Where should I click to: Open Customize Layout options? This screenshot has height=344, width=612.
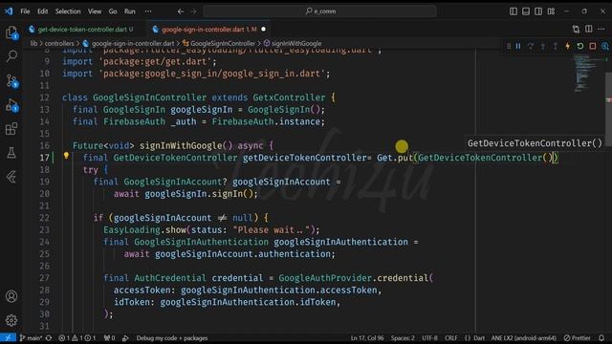coord(551,11)
